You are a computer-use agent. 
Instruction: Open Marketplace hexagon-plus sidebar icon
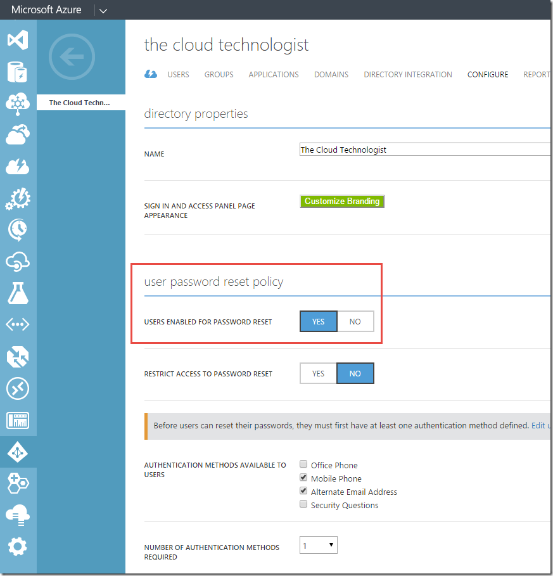(18, 483)
